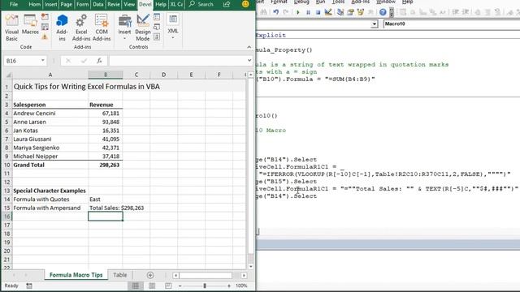Screen dimensions: 520x292
Task: Click in the formula bar input
Action: [x=178, y=61]
